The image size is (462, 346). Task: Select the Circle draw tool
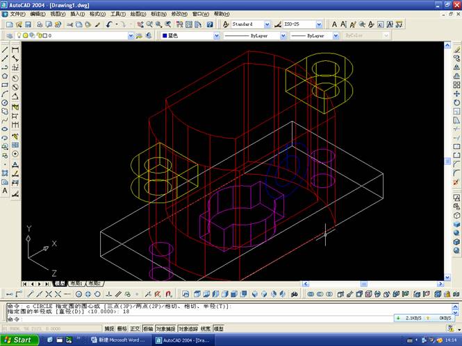point(5,102)
